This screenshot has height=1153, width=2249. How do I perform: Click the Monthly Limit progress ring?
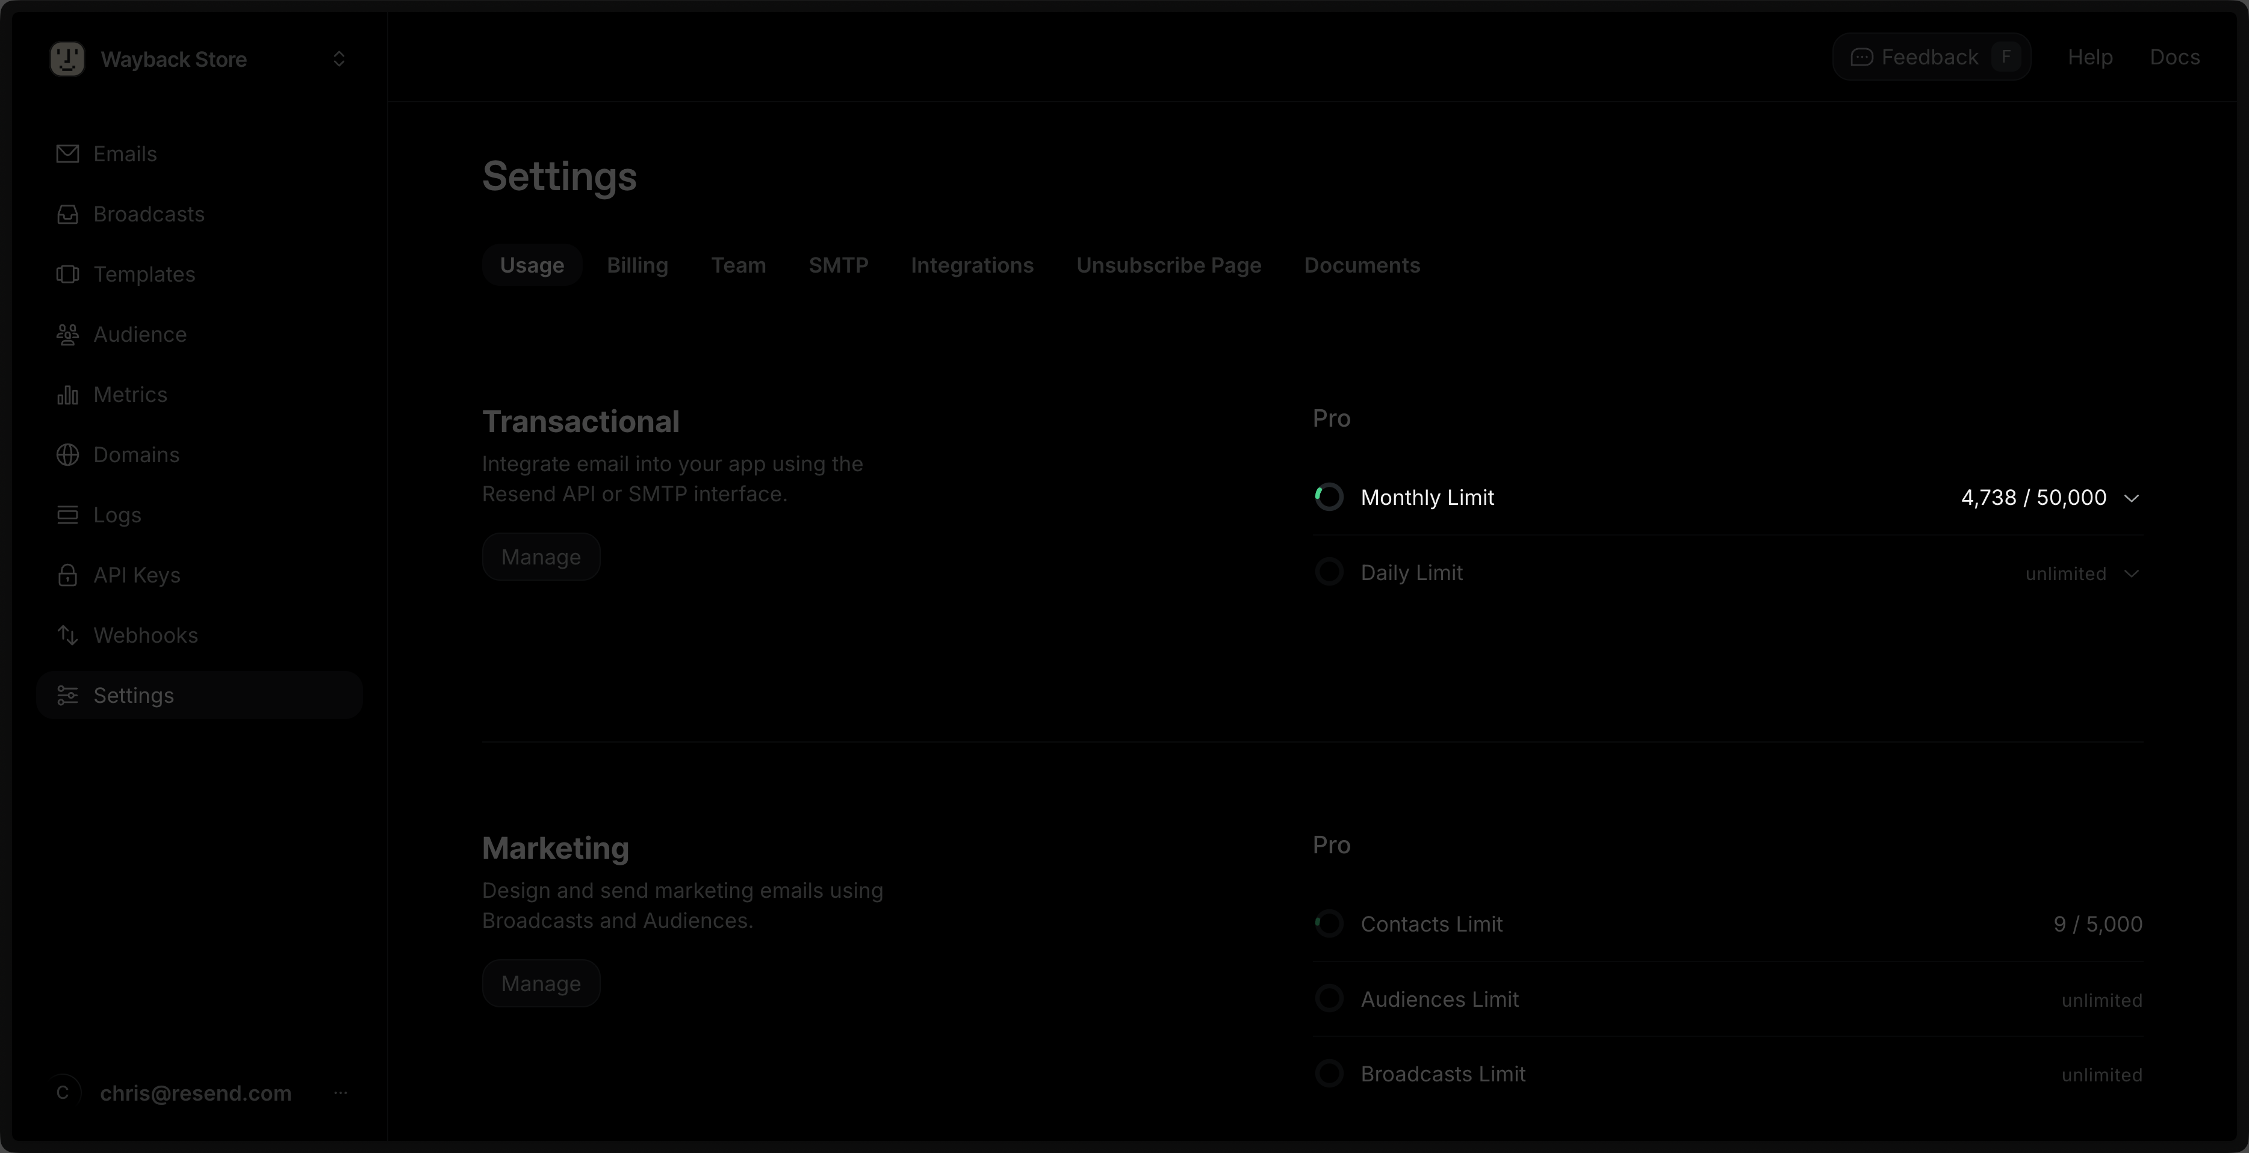pyautogui.click(x=1328, y=496)
